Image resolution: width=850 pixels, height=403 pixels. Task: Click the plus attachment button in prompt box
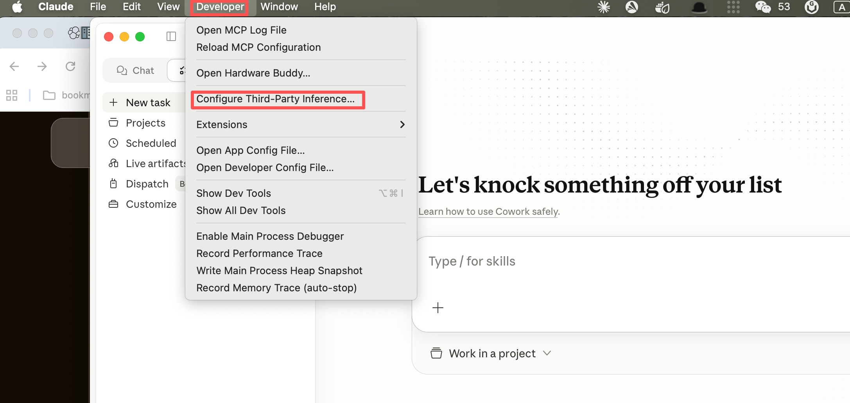coord(438,308)
